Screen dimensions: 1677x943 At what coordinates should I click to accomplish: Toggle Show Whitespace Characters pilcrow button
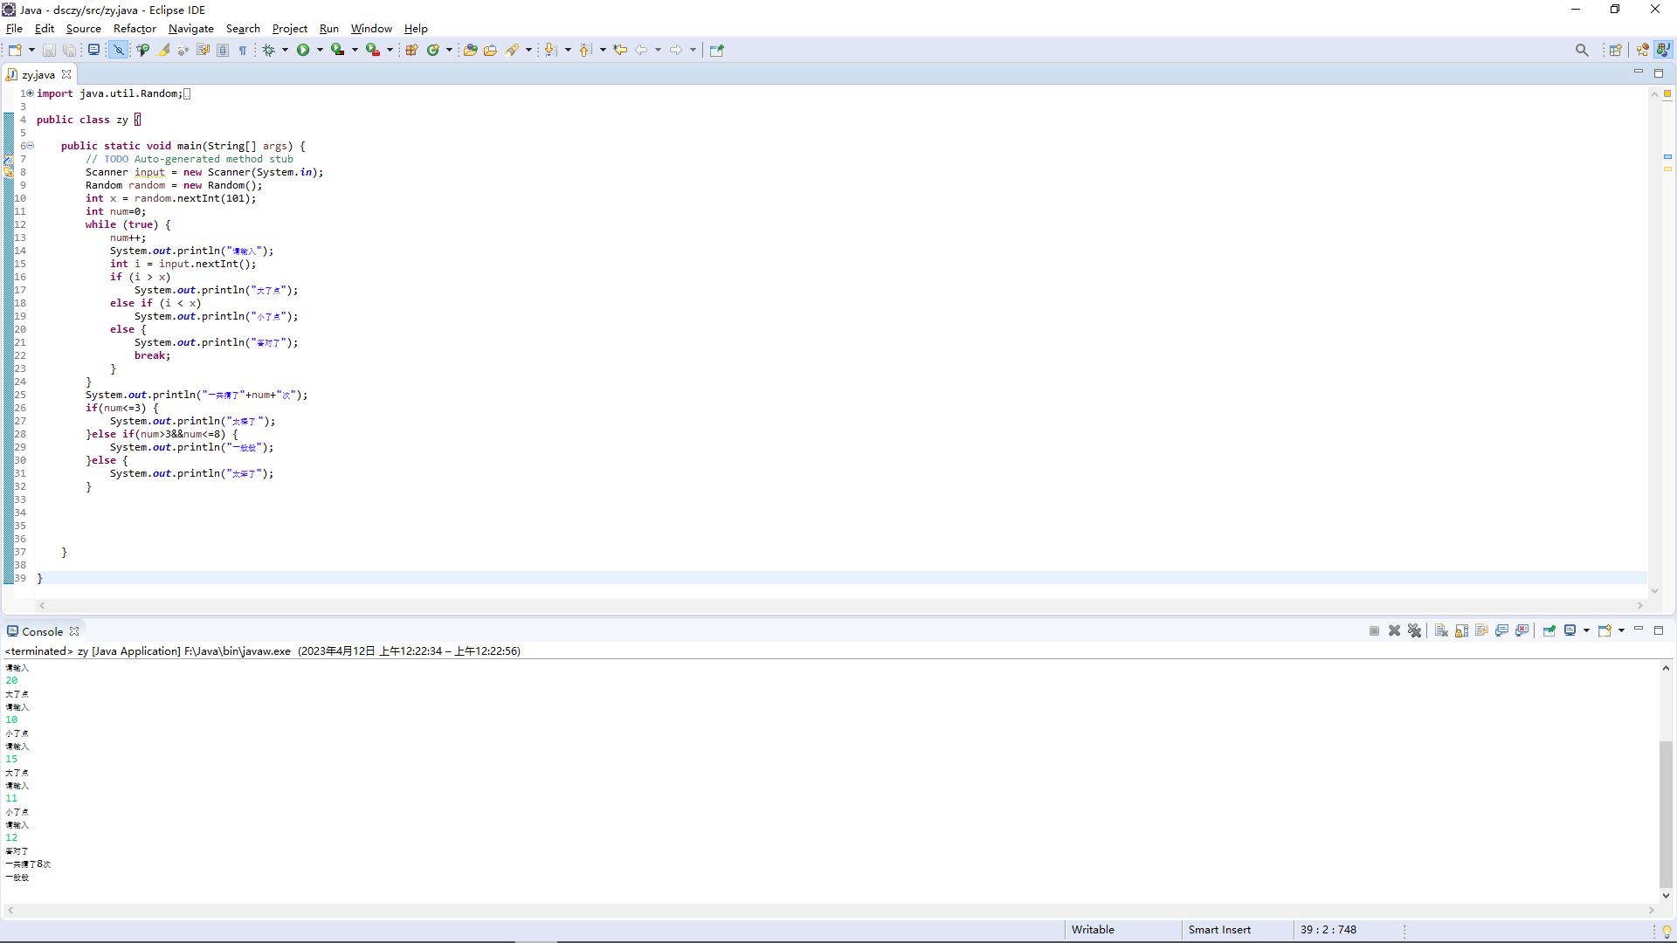tap(243, 50)
